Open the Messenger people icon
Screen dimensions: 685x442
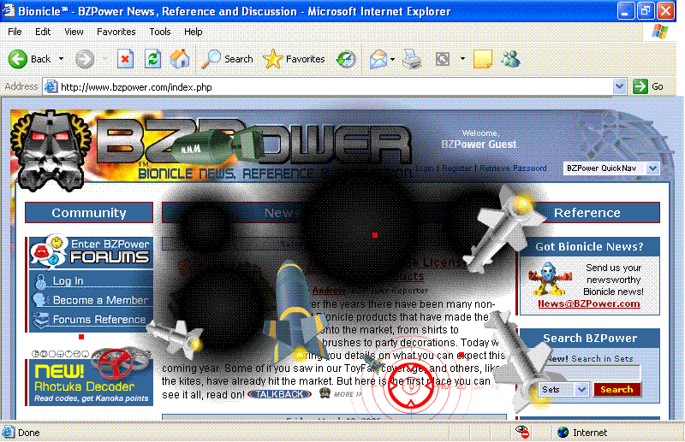pyautogui.click(x=511, y=59)
